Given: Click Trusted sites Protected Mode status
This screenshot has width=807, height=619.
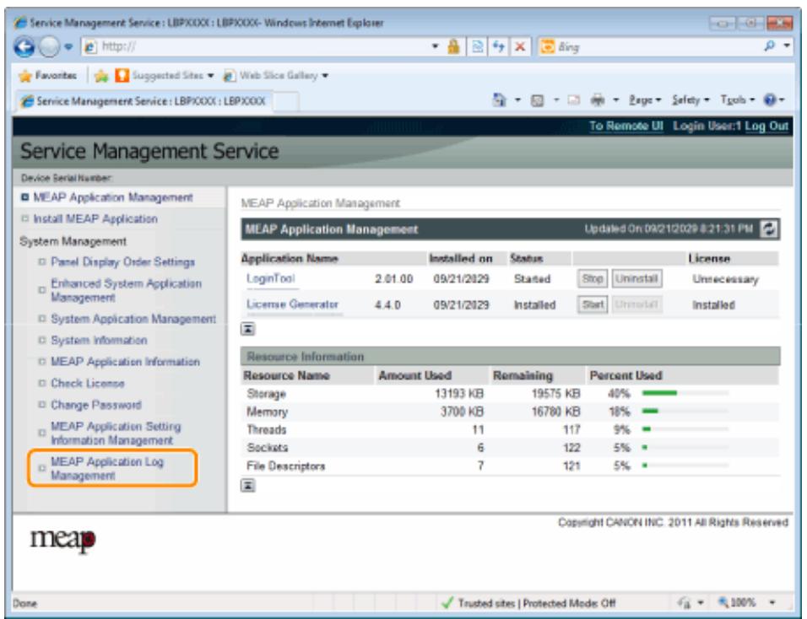Looking at the screenshot, I should pos(536,603).
